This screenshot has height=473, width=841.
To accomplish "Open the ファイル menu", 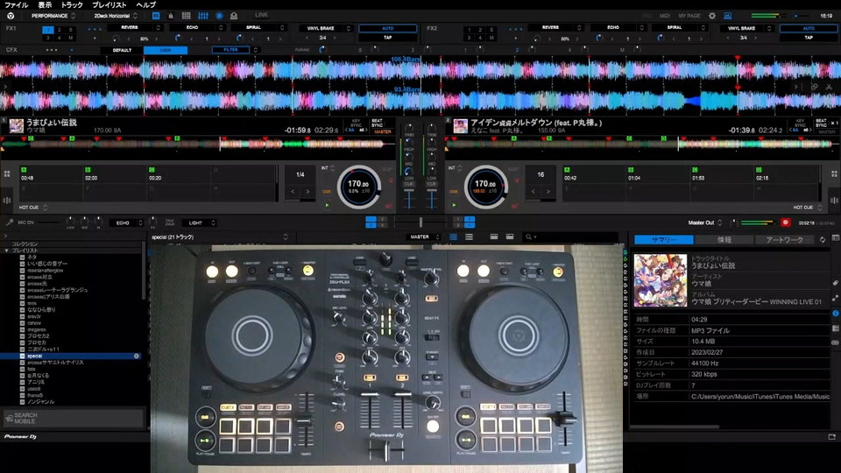I will pos(16,5).
